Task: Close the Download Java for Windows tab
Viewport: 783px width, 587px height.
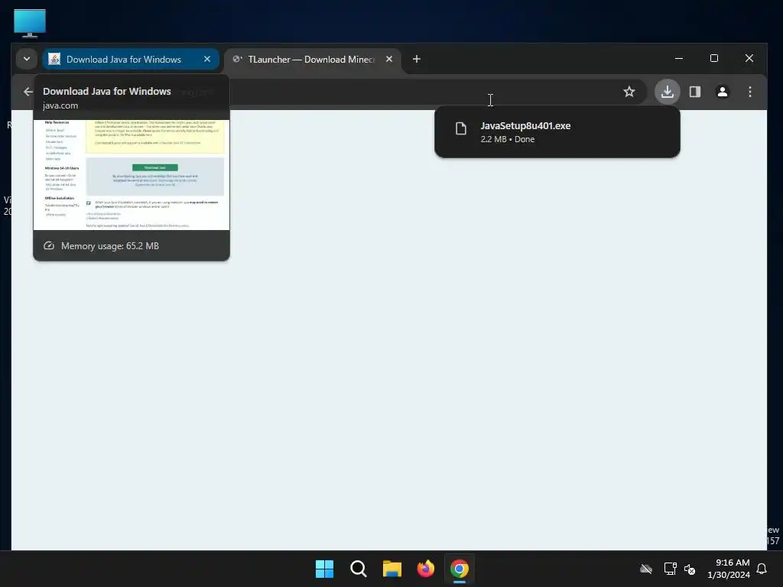Action: [206, 59]
